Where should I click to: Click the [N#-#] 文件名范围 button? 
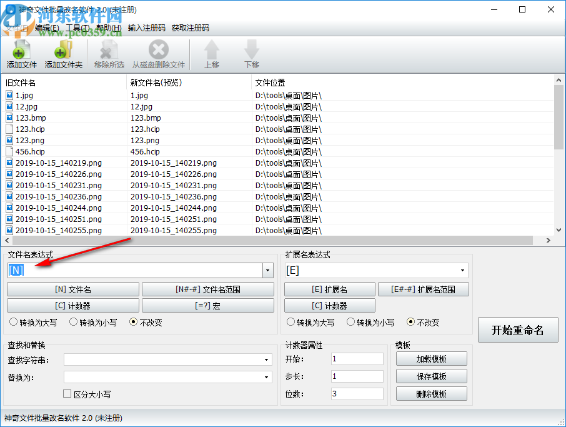208,289
